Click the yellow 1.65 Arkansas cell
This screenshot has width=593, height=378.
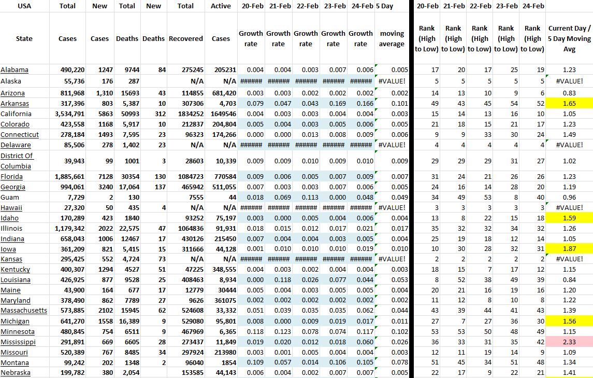[569, 104]
